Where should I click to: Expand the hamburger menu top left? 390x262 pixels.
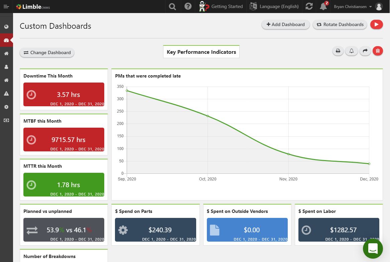coord(6,6)
